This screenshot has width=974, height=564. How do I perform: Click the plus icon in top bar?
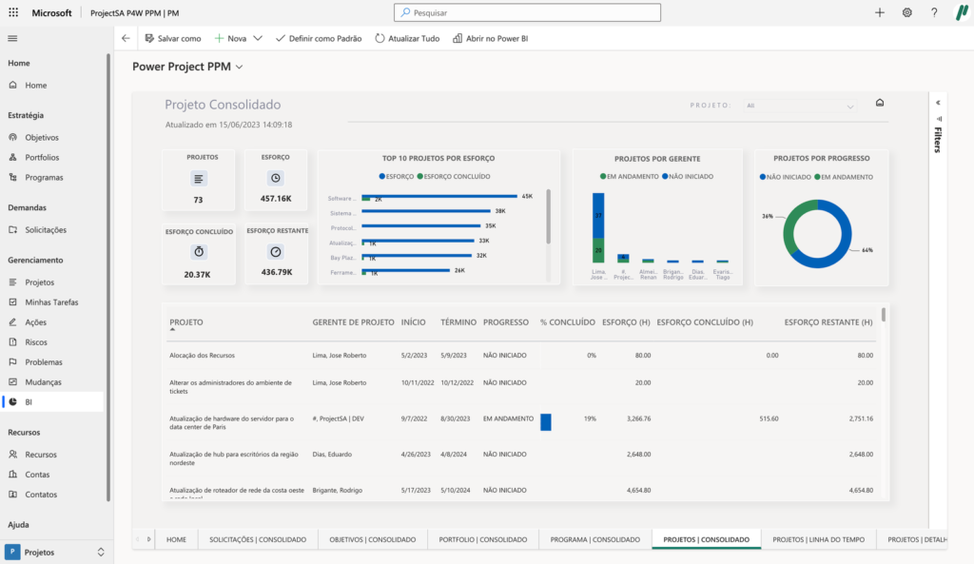tap(880, 13)
